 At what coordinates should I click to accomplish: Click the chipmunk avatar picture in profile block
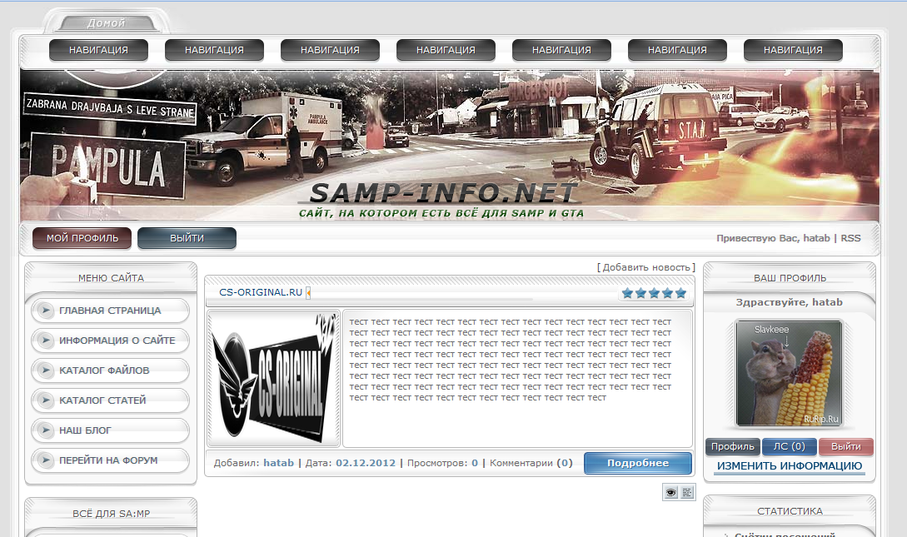(x=789, y=374)
